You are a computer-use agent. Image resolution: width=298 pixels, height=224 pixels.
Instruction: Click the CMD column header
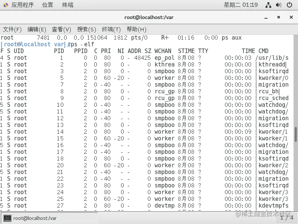click(x=263, y=51)
